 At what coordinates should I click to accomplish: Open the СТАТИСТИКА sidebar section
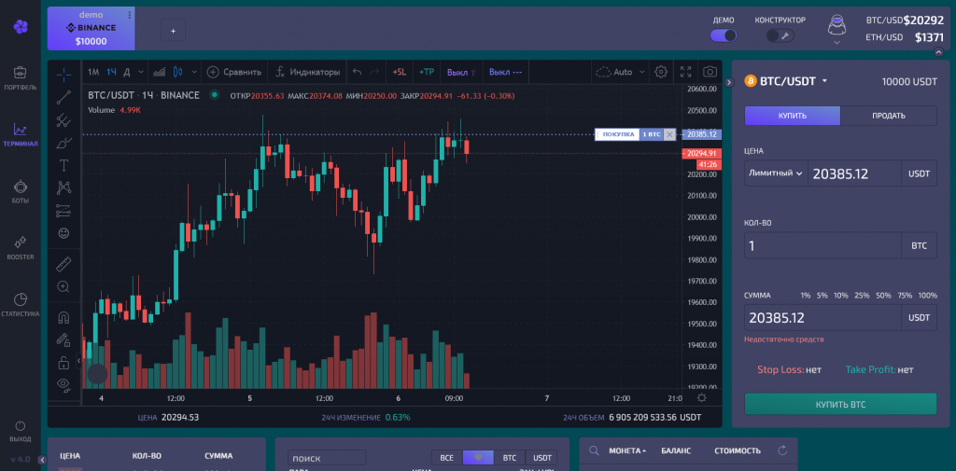click(x=21, y=305)
